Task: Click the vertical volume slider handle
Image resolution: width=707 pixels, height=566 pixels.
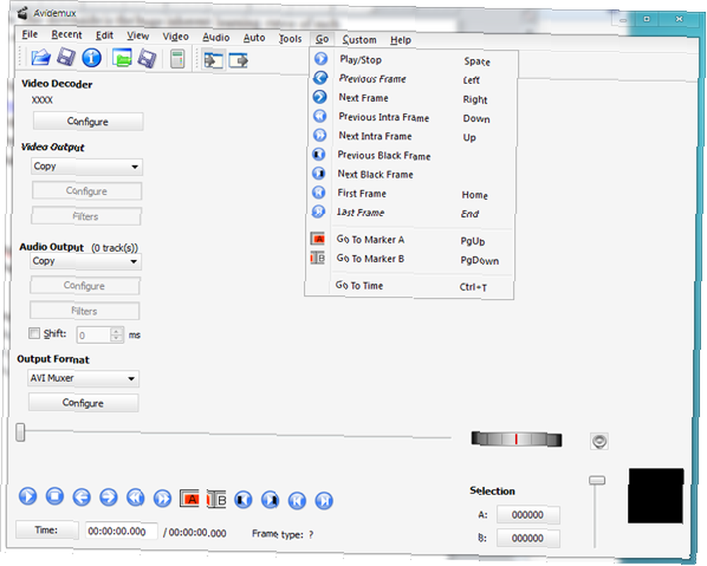Action: [x=597, y=480]
